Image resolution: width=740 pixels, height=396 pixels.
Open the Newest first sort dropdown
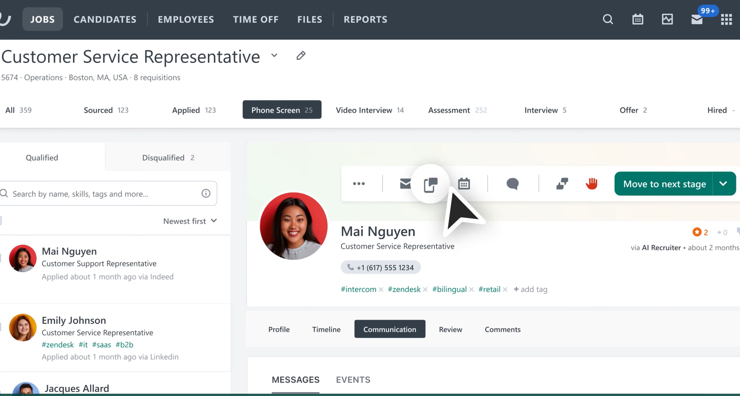pos(190,221)
